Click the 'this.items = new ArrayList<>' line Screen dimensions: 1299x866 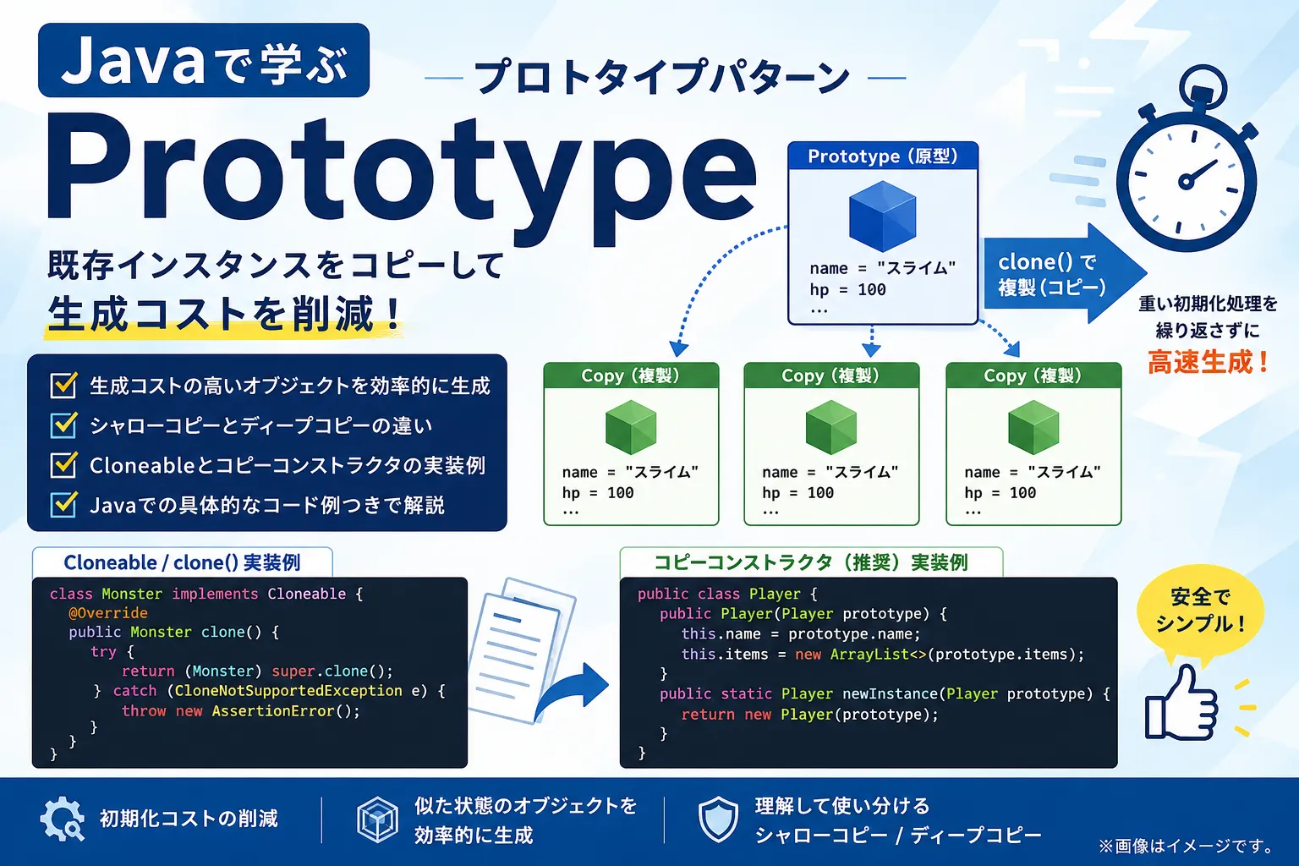(x=883, y=655)
